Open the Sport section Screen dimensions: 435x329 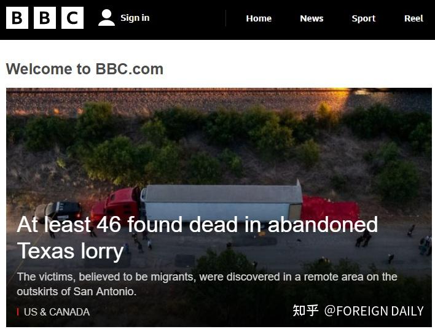[364, 18]
